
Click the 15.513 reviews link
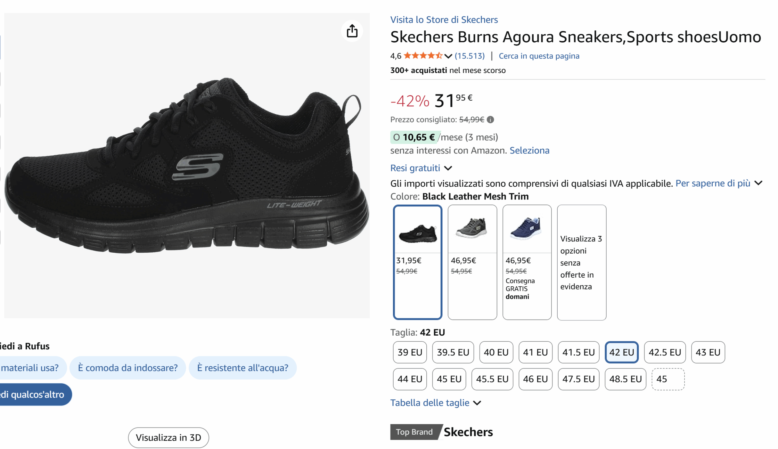pyautogui.click(x=469, y=56)
